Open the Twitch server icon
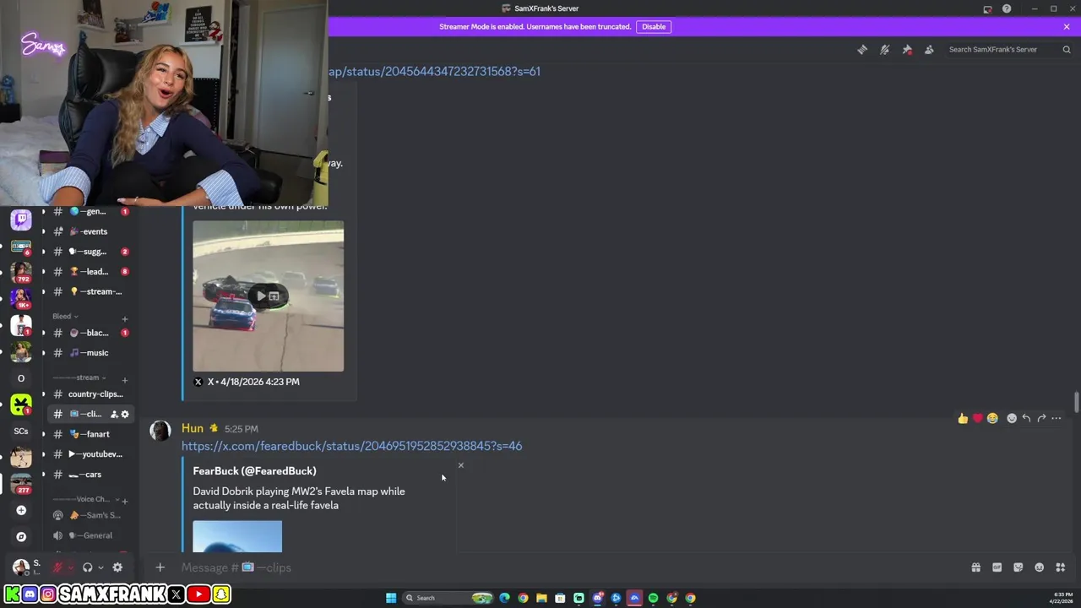 click(21, 220)
